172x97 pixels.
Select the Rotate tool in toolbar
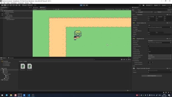coord(8,5)
